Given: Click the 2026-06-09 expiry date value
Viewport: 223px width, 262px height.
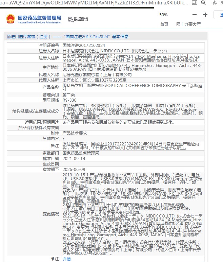Looking at the screenshot, I should [74, 170].
